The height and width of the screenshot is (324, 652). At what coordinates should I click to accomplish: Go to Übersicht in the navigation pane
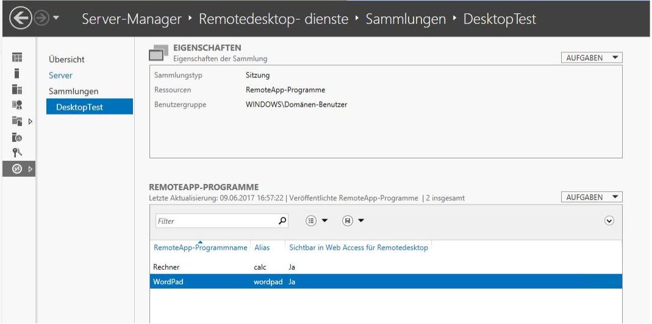click(66, 60)
